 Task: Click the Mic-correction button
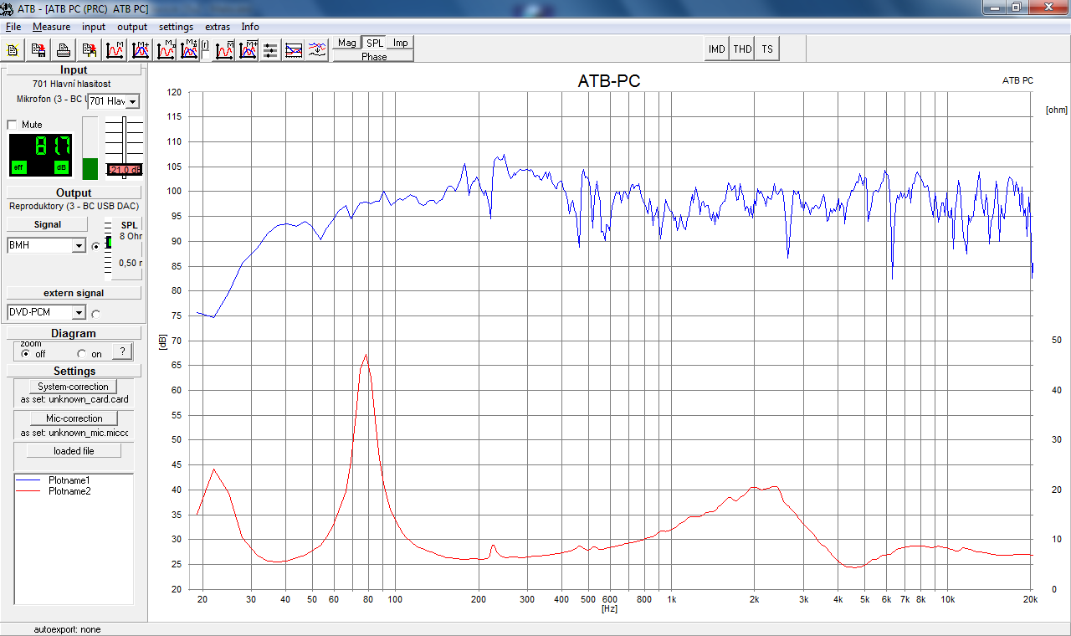coord(73,418)
